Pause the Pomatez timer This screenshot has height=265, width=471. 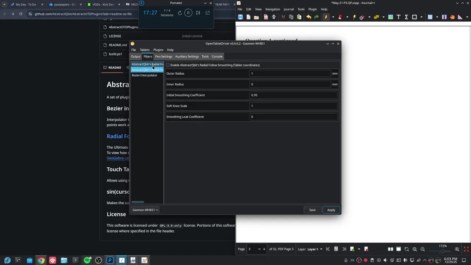point(188,13)
